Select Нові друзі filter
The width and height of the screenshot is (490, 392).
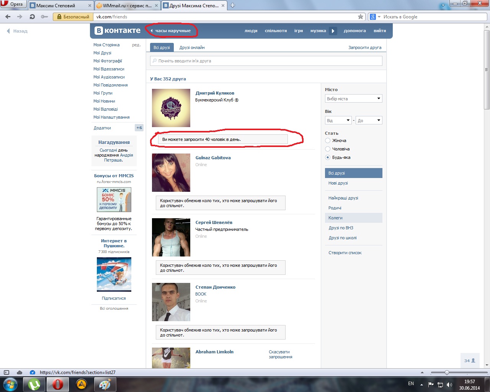(x=338, y=183)
